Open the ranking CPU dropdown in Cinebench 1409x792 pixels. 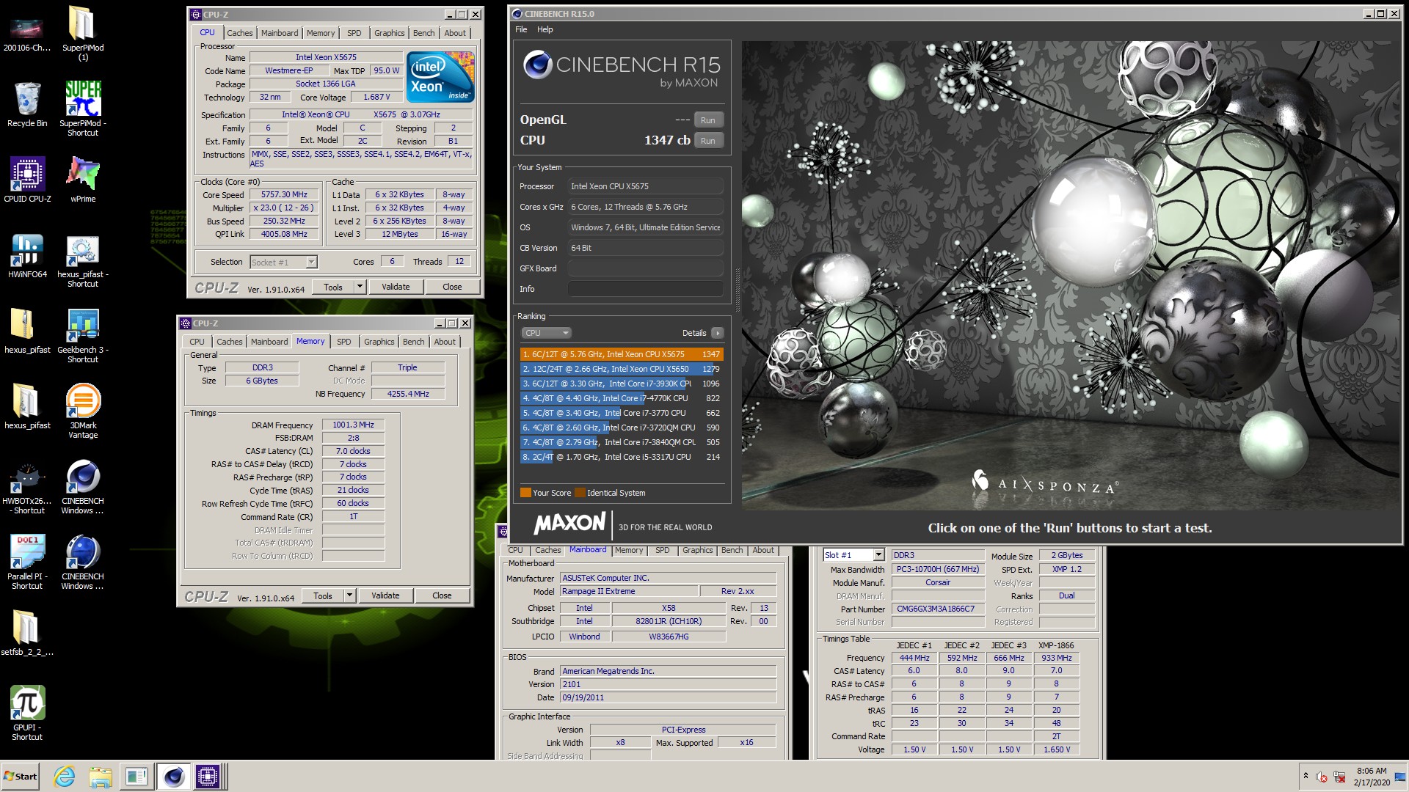click(x=545, y=333)
